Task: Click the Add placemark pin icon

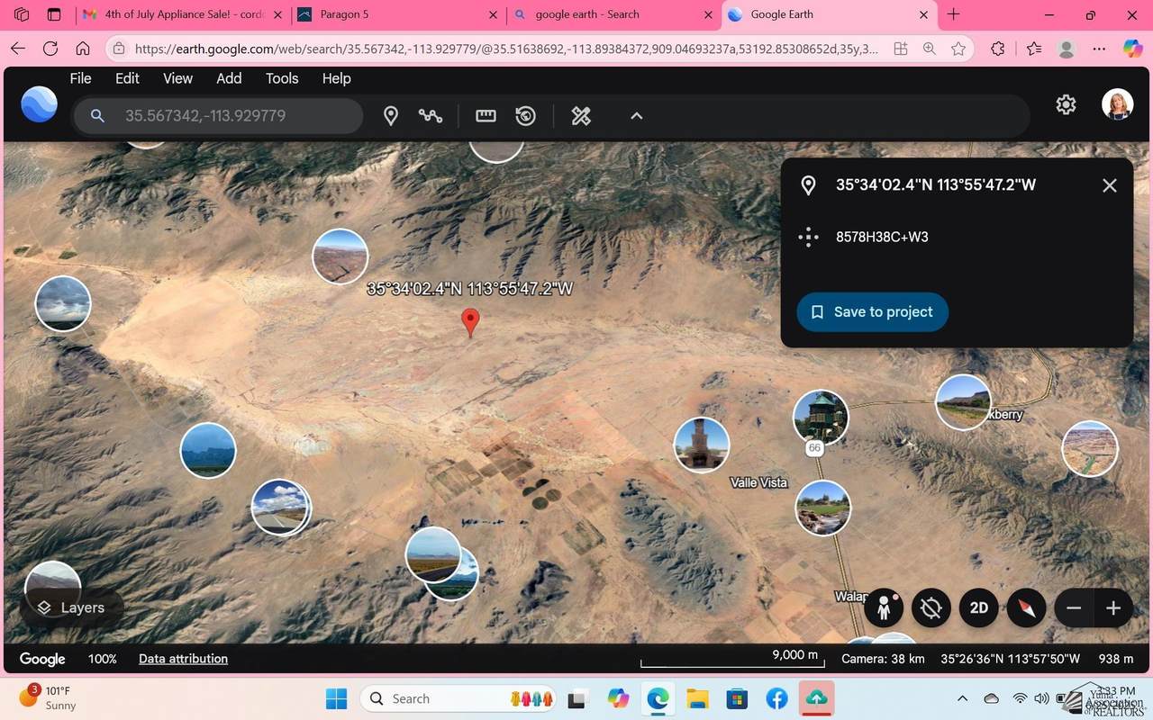Action: 391,116
